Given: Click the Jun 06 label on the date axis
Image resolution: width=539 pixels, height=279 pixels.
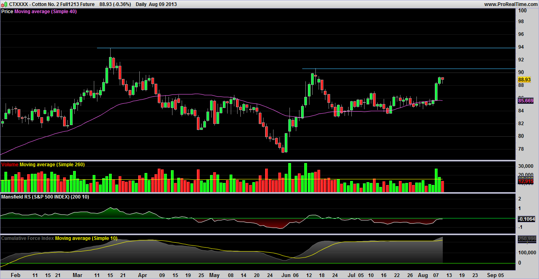Looking at the screenshot, I should [289, 275].
